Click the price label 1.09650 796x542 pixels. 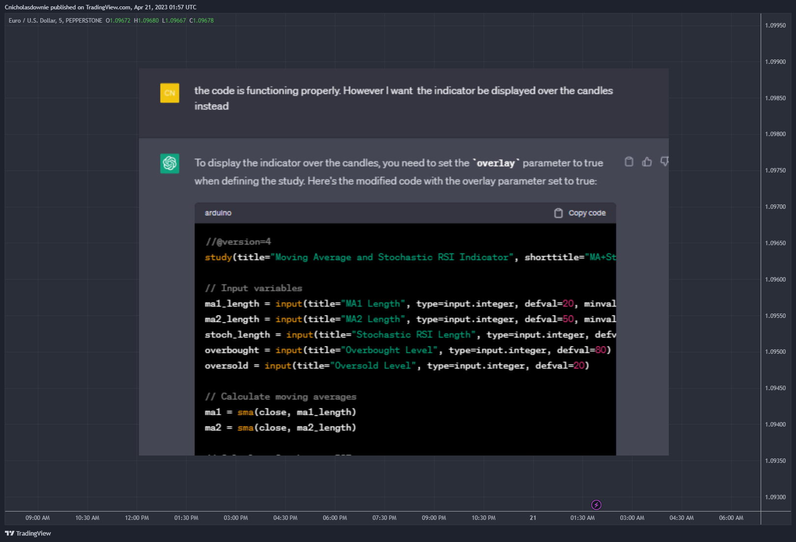[x=775, y=243]
